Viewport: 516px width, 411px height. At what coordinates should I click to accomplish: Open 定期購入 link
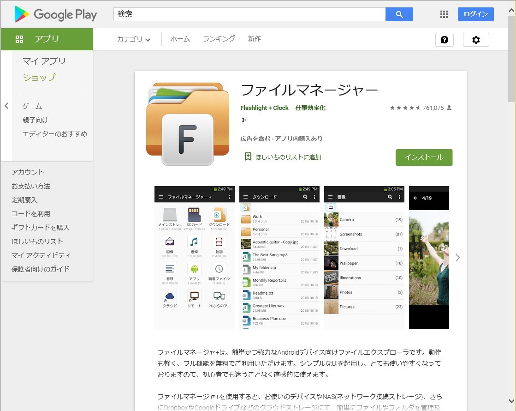pyautogui.click(x=24, y=200)
